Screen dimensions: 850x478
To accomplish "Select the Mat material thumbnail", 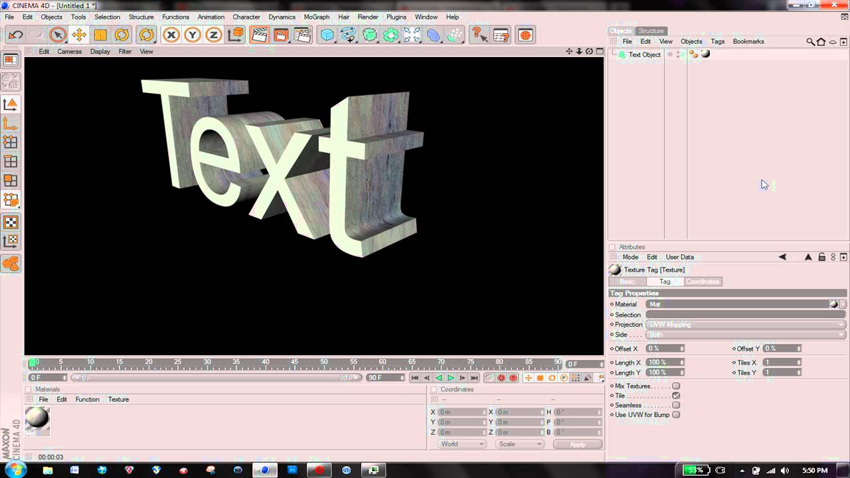I will tap(37, 421).
